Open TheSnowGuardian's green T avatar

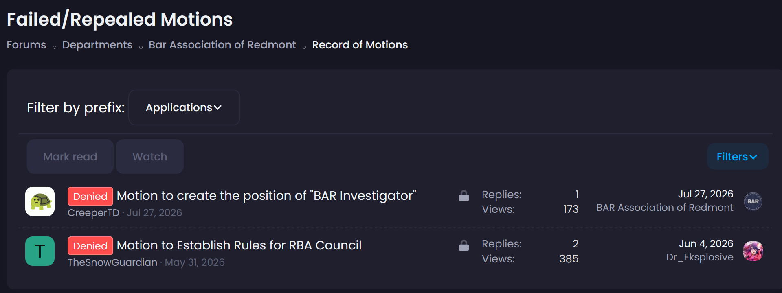40,251
